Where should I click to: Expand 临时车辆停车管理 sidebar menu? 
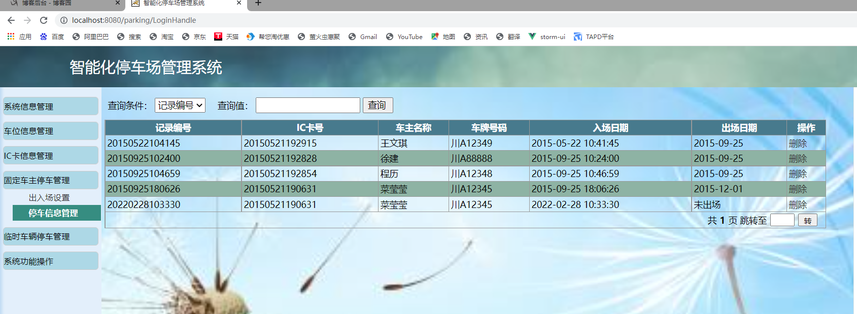50,236
